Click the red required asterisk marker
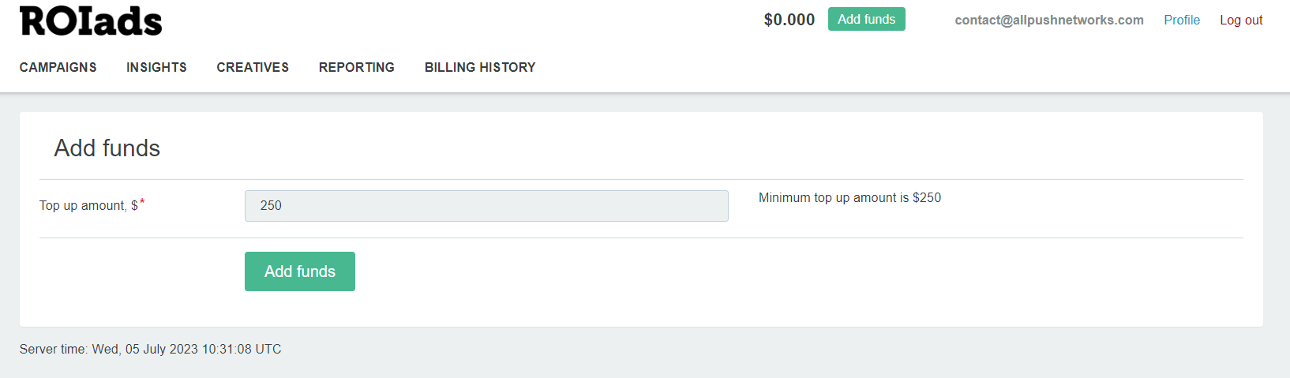Screen dimensions: 1290x378 pyautogui.click(x=142, y=202)
